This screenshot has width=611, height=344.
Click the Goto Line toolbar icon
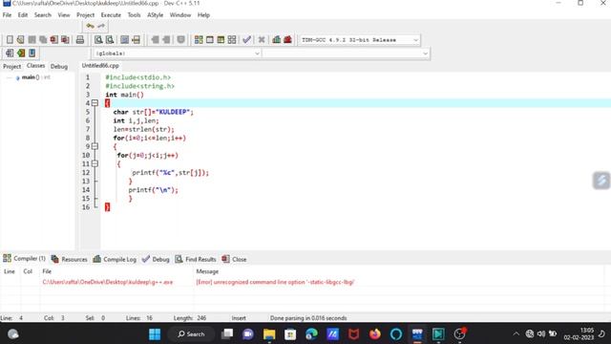tap(136, 40)
